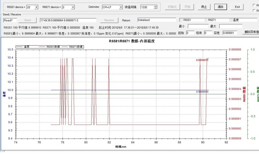Image resolution: width=259 pixels, height=154 pixels.
Task: Open the R6581 device dropdown
Action: [36, 7]
